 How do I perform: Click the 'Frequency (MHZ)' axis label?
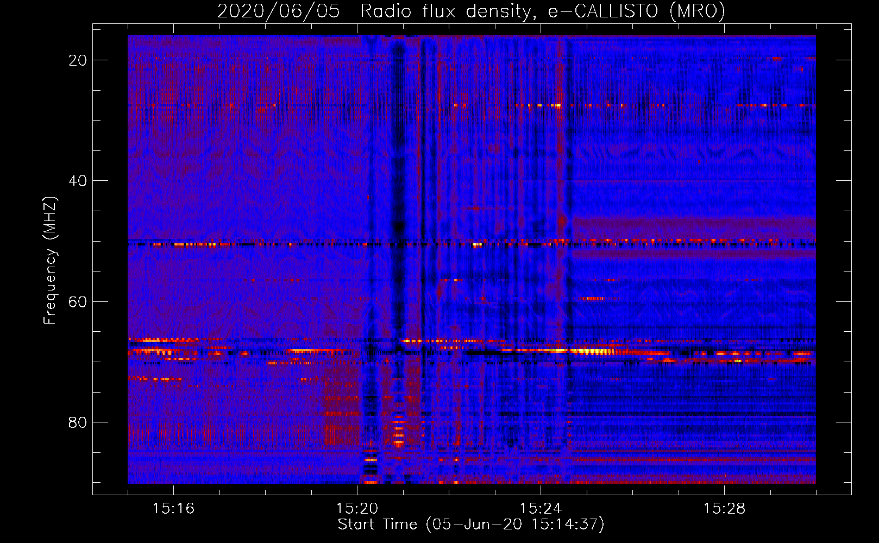click(x=49, y=260)
